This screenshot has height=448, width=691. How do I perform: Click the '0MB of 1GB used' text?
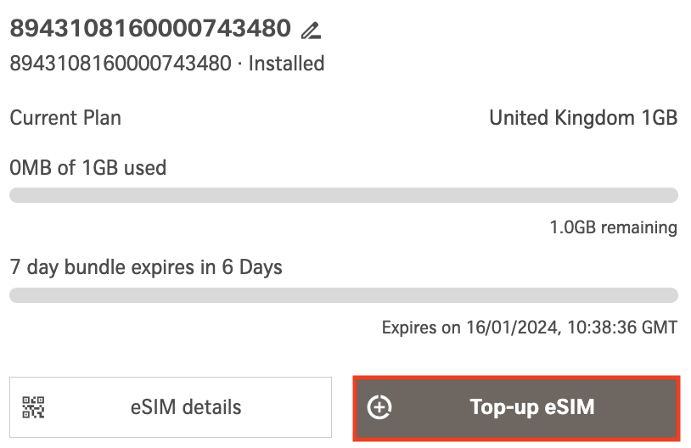[x=87, y=167]
